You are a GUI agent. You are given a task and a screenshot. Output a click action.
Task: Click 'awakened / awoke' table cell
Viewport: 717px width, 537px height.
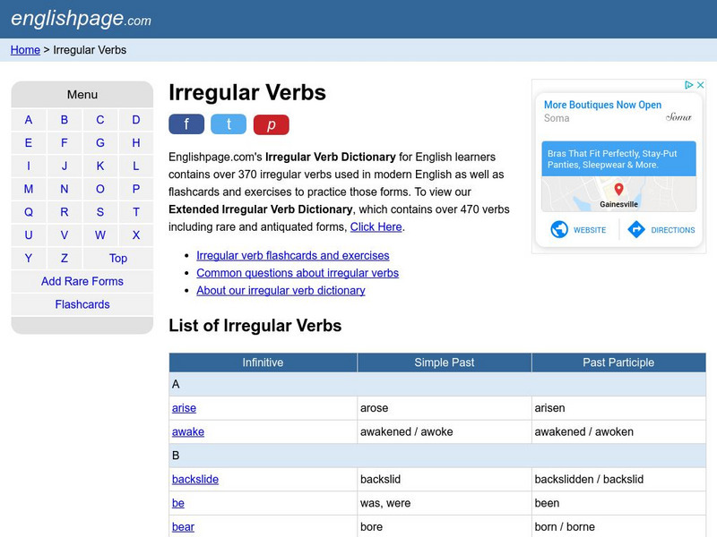tap(444, 431)
